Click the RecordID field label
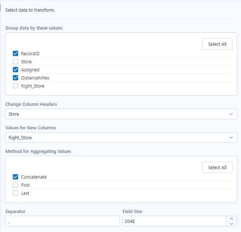 click(30, 54)
